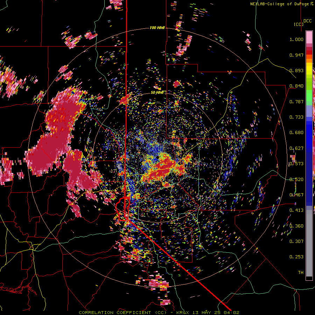
Task: Click the 0.360 scale value
Action: pos(296,226)
